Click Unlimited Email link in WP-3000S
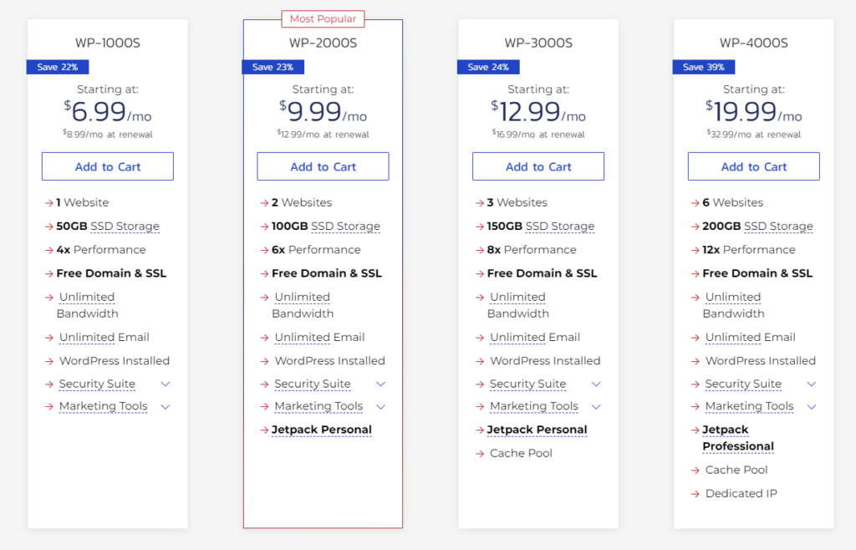The height and width of the screenshot is (550, 856). [534, 337]
